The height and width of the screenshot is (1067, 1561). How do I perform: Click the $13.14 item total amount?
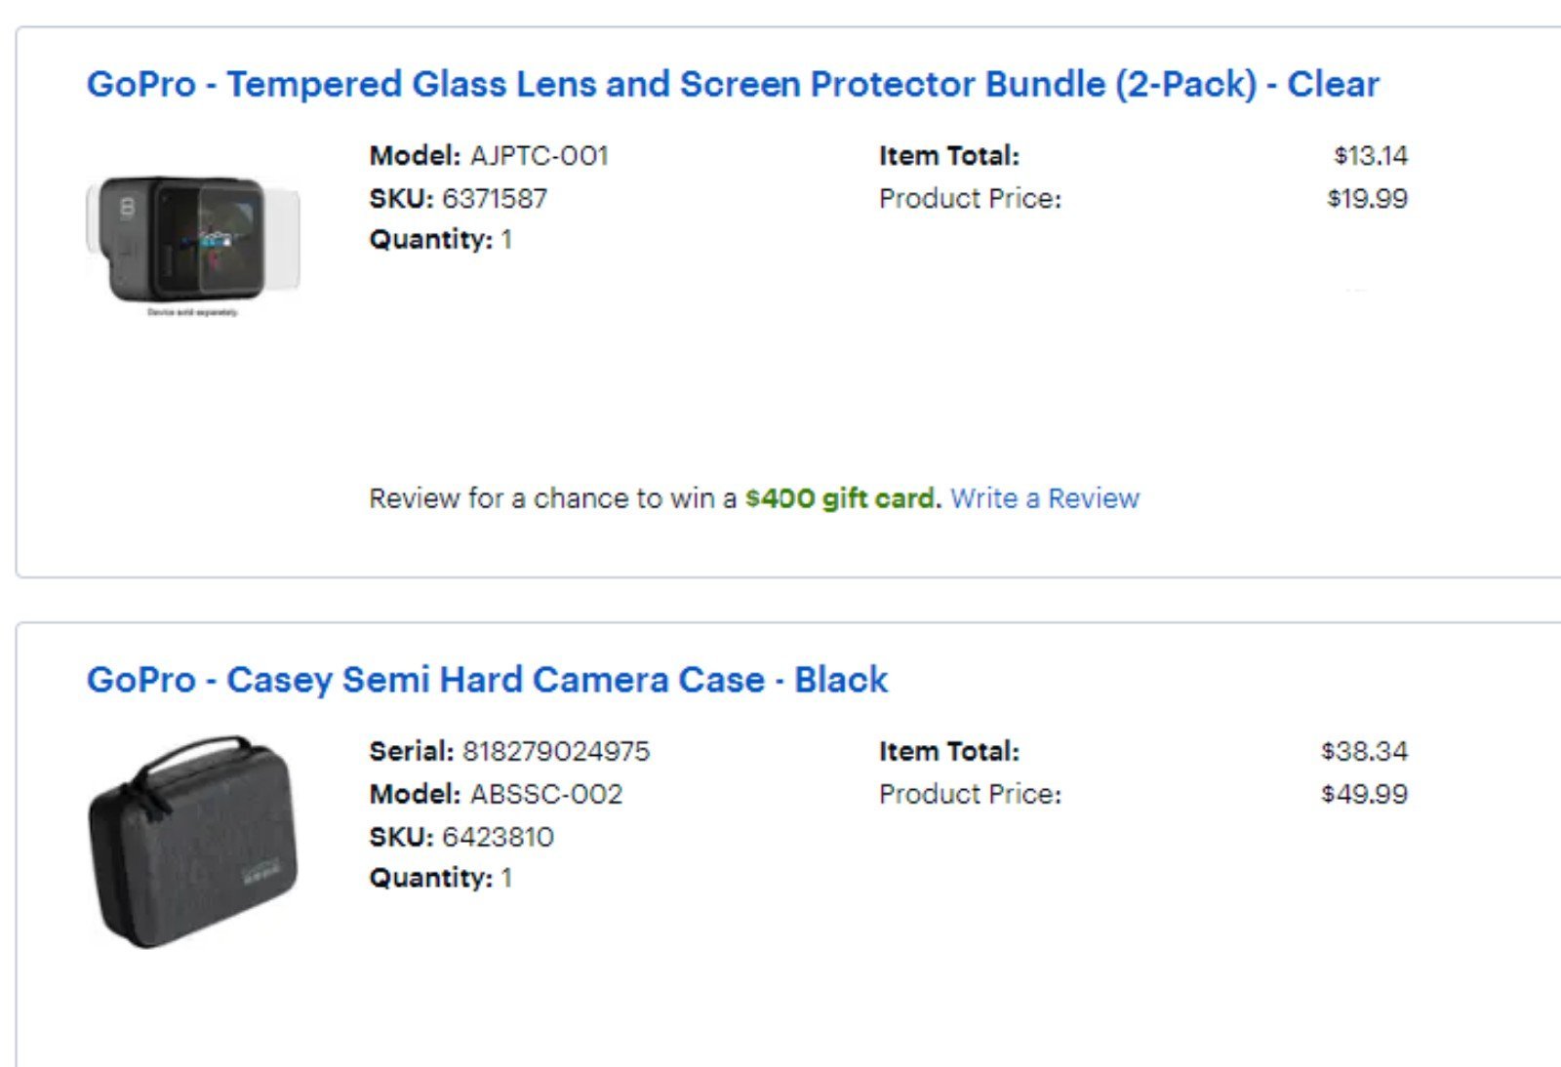pyautogui.click(x=1371, y=156)
